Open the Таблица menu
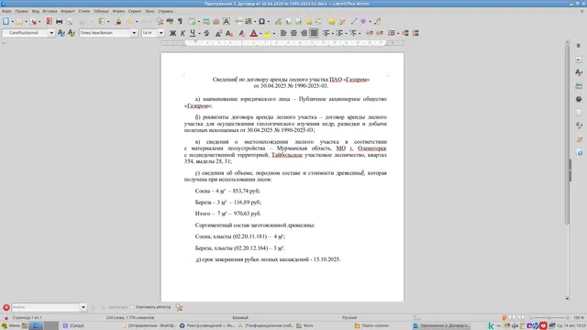Viewport: 587px width, 330px height. point(101,11)
